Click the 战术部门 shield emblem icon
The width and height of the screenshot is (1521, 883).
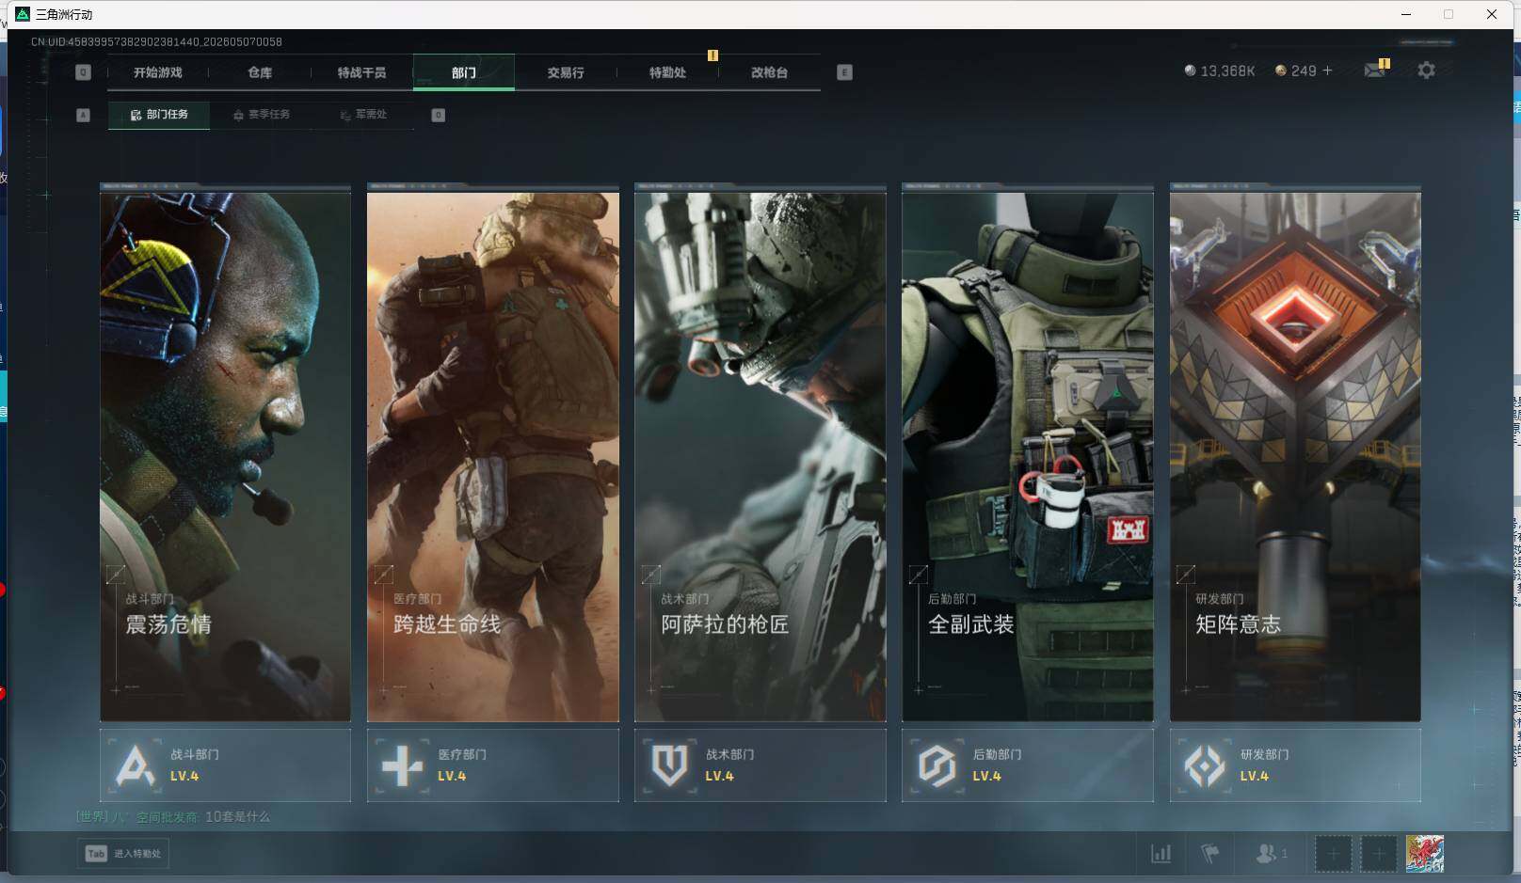click(x=669, y=765)
